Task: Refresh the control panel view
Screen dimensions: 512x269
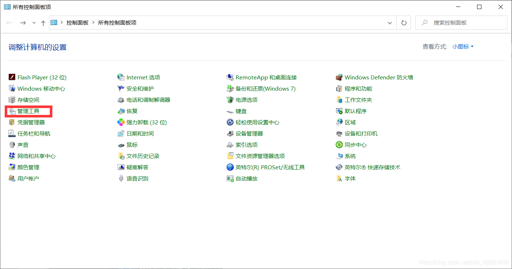Action: click(404, 22)
